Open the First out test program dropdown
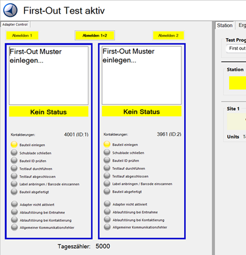This screenshot has width=246, height=255. coord(236,49)
